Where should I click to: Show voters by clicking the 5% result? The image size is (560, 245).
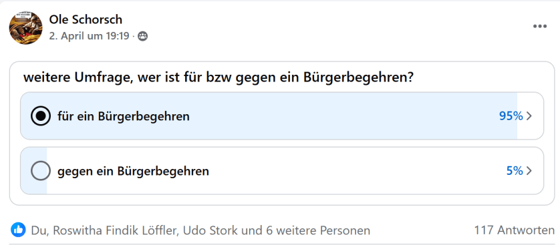click(515, 171)
